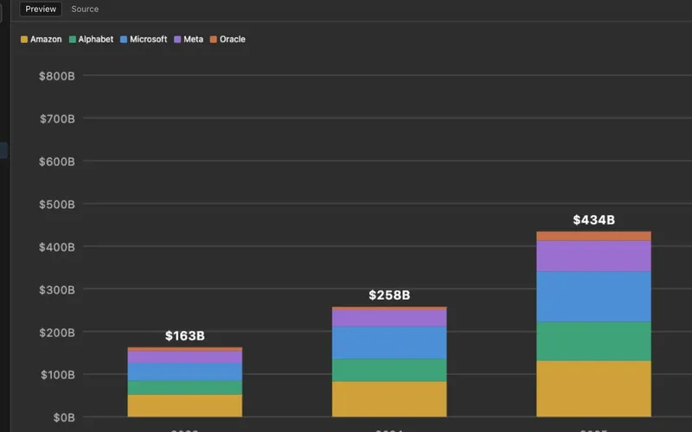Click the $700B axis label
This screenshot has height=432, width=692.
pyautogui.click(x=57, y=119)
